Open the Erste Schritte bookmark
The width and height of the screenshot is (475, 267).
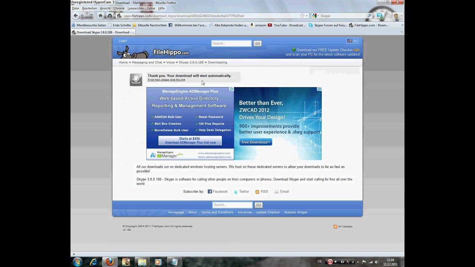point(119,25)
